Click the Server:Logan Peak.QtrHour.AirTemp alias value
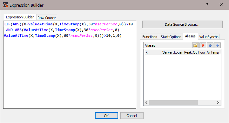This screenshot has width=229, height=123. click(x=191, y=52)
